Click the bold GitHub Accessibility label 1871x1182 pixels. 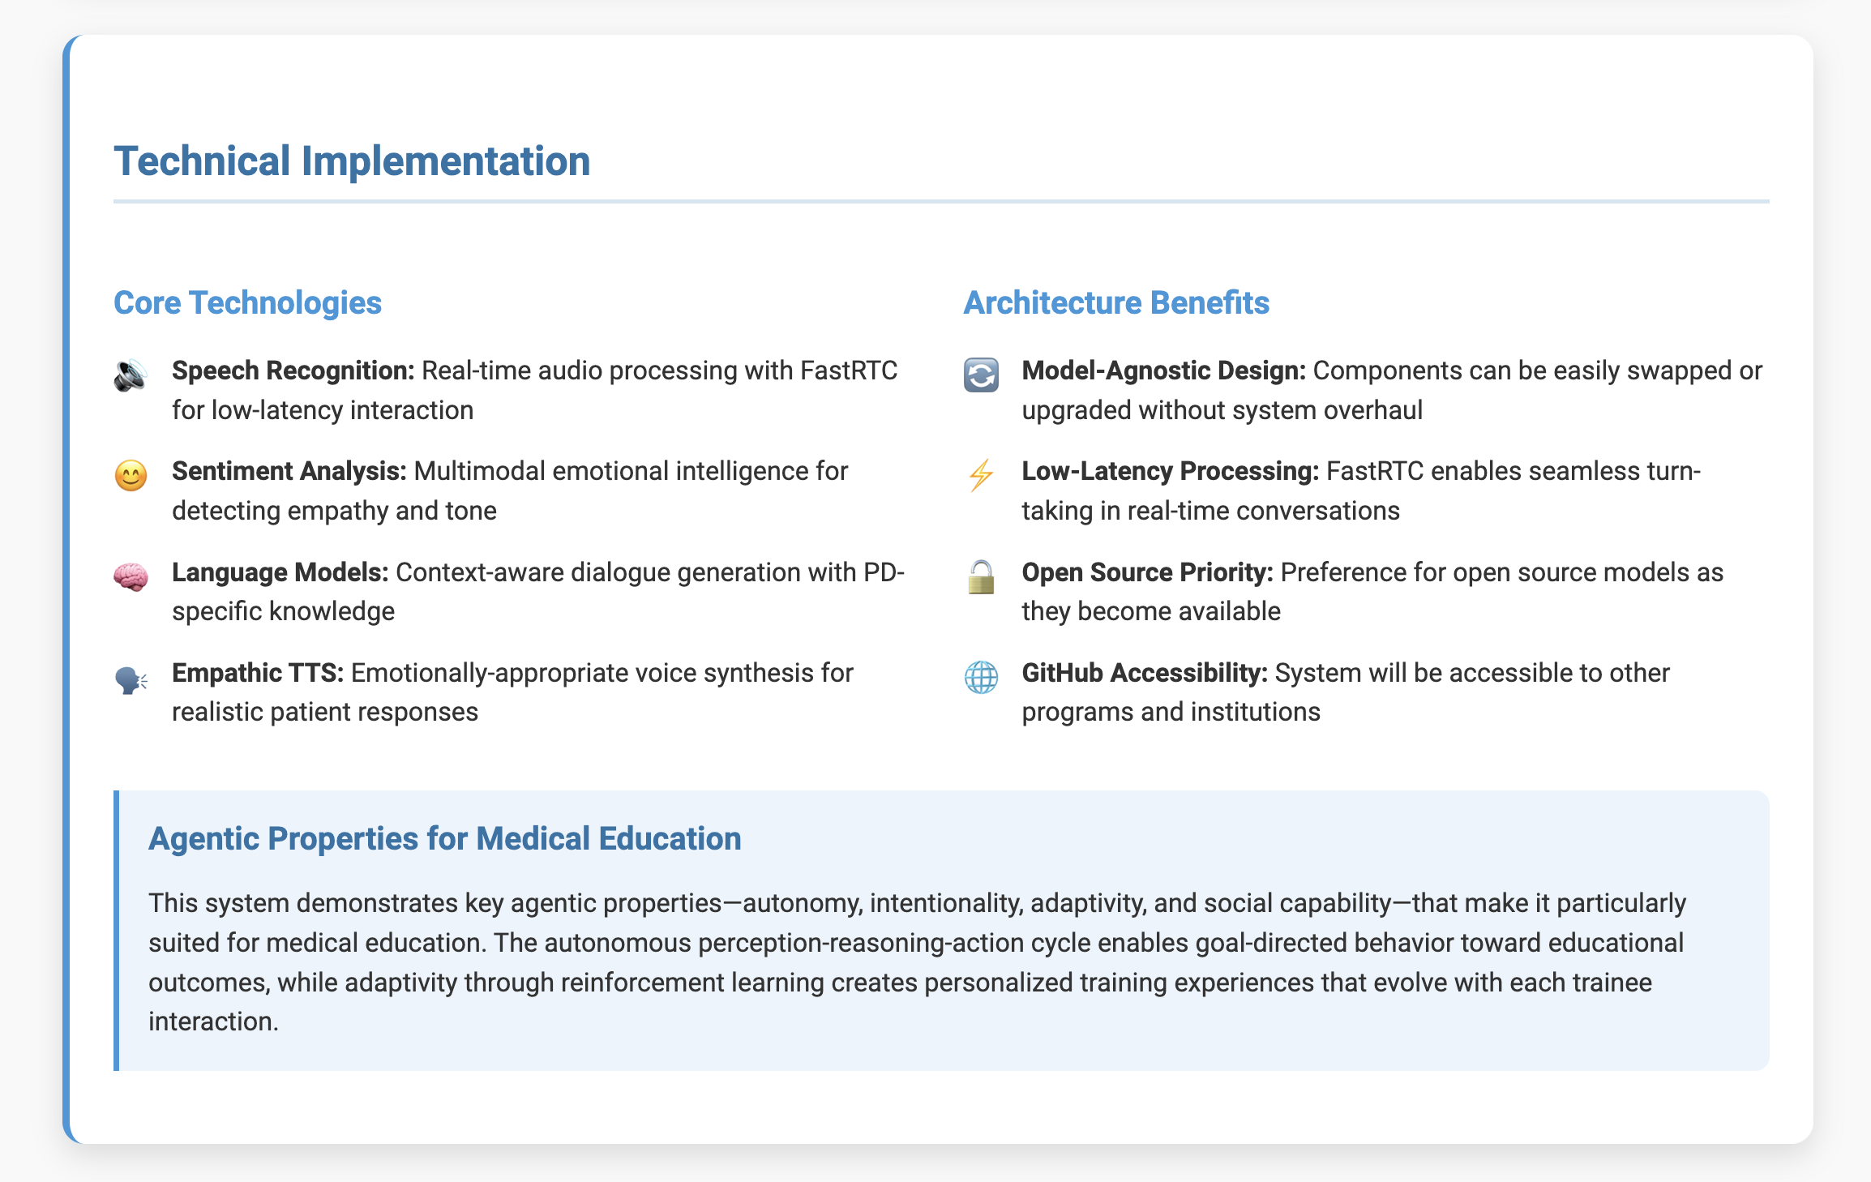[x=1144, y=673]
